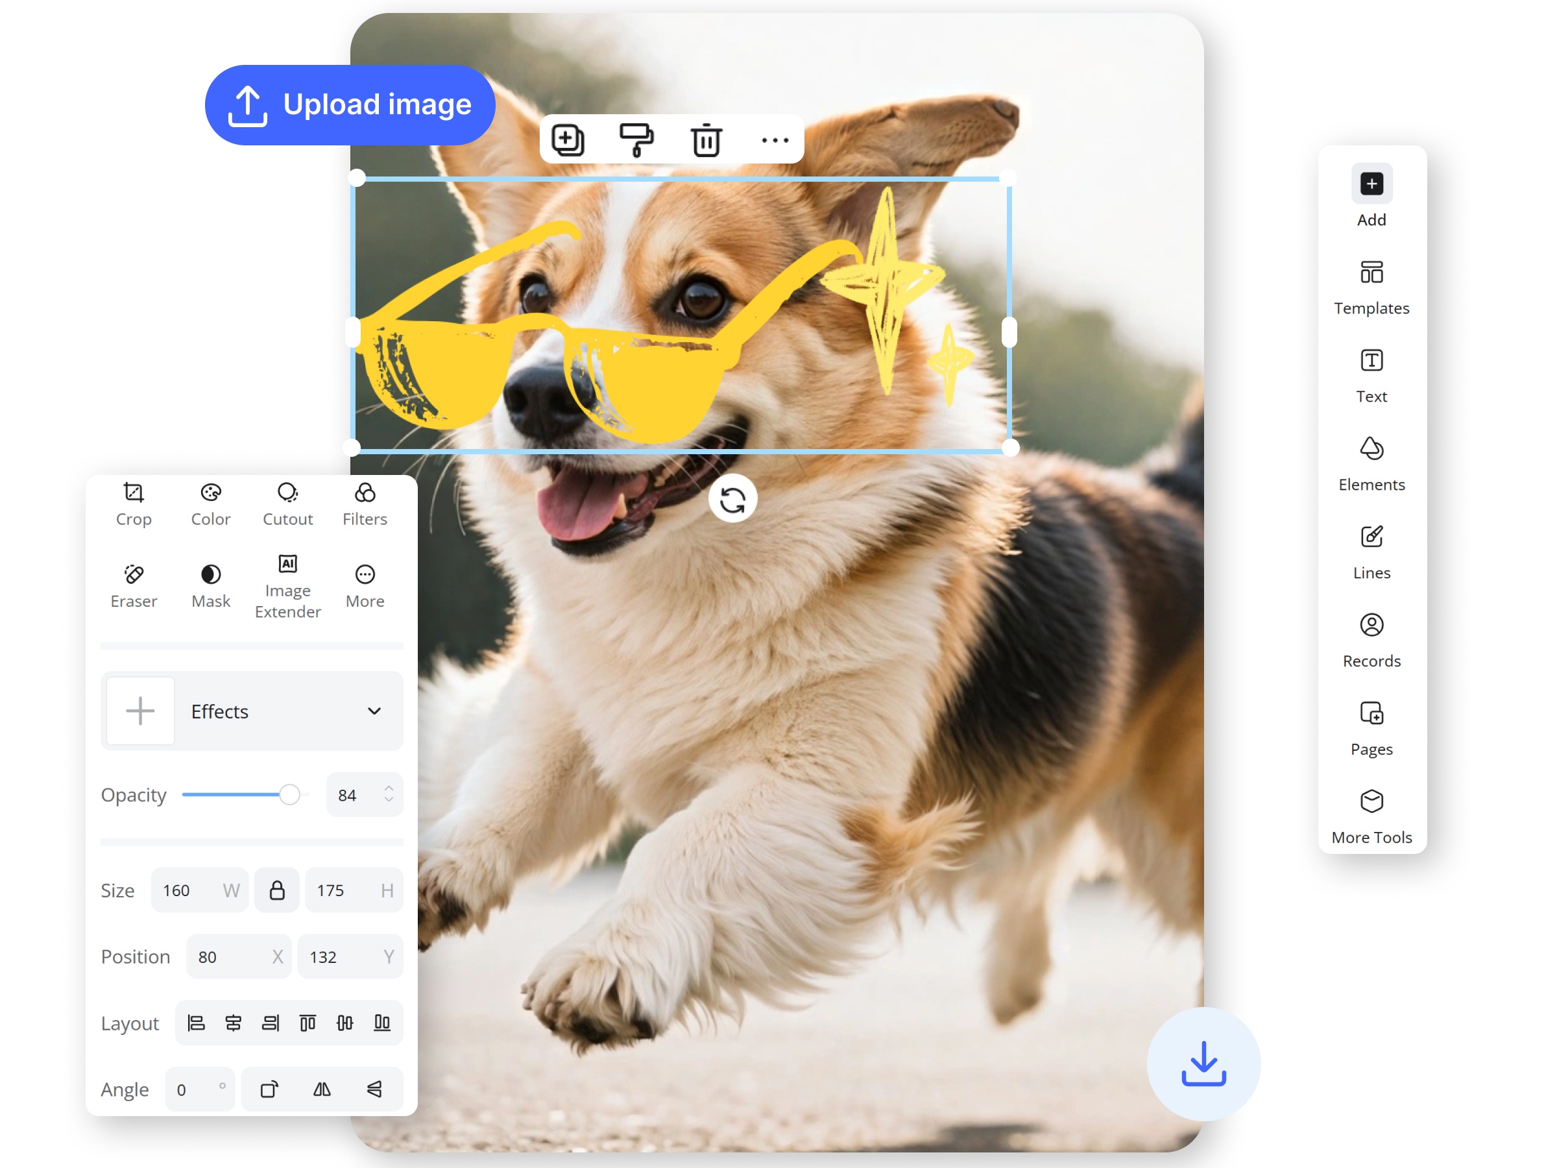Open the Elements sidebar tab
Image resolution: width=1557 pixels, height=1168 pixels.
coord(1370,464)
